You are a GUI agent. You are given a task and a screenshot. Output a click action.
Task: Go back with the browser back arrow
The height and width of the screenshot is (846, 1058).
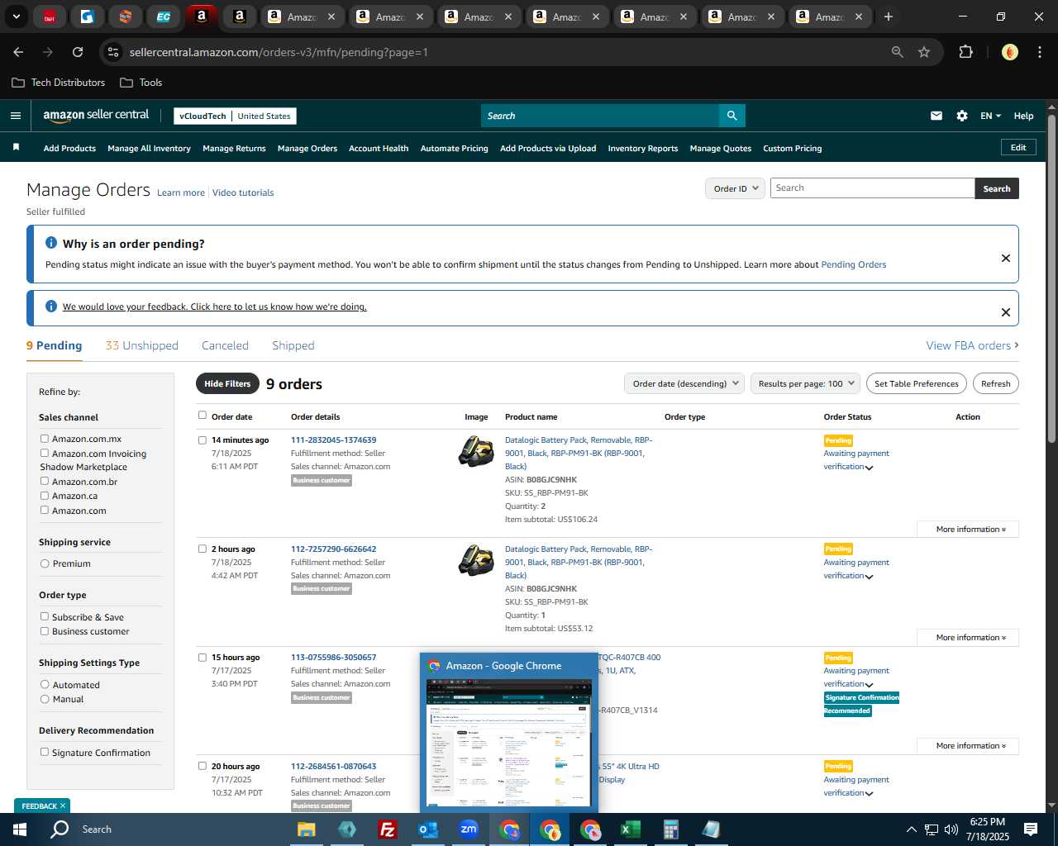coord(18,52)
